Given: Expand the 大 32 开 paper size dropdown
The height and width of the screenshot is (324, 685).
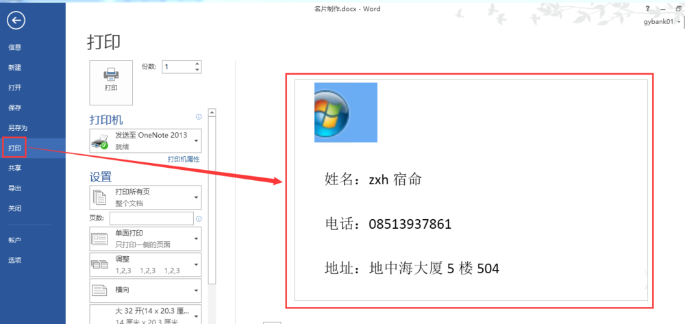Looking at the screenshot, I should click(x=145, y=314).
